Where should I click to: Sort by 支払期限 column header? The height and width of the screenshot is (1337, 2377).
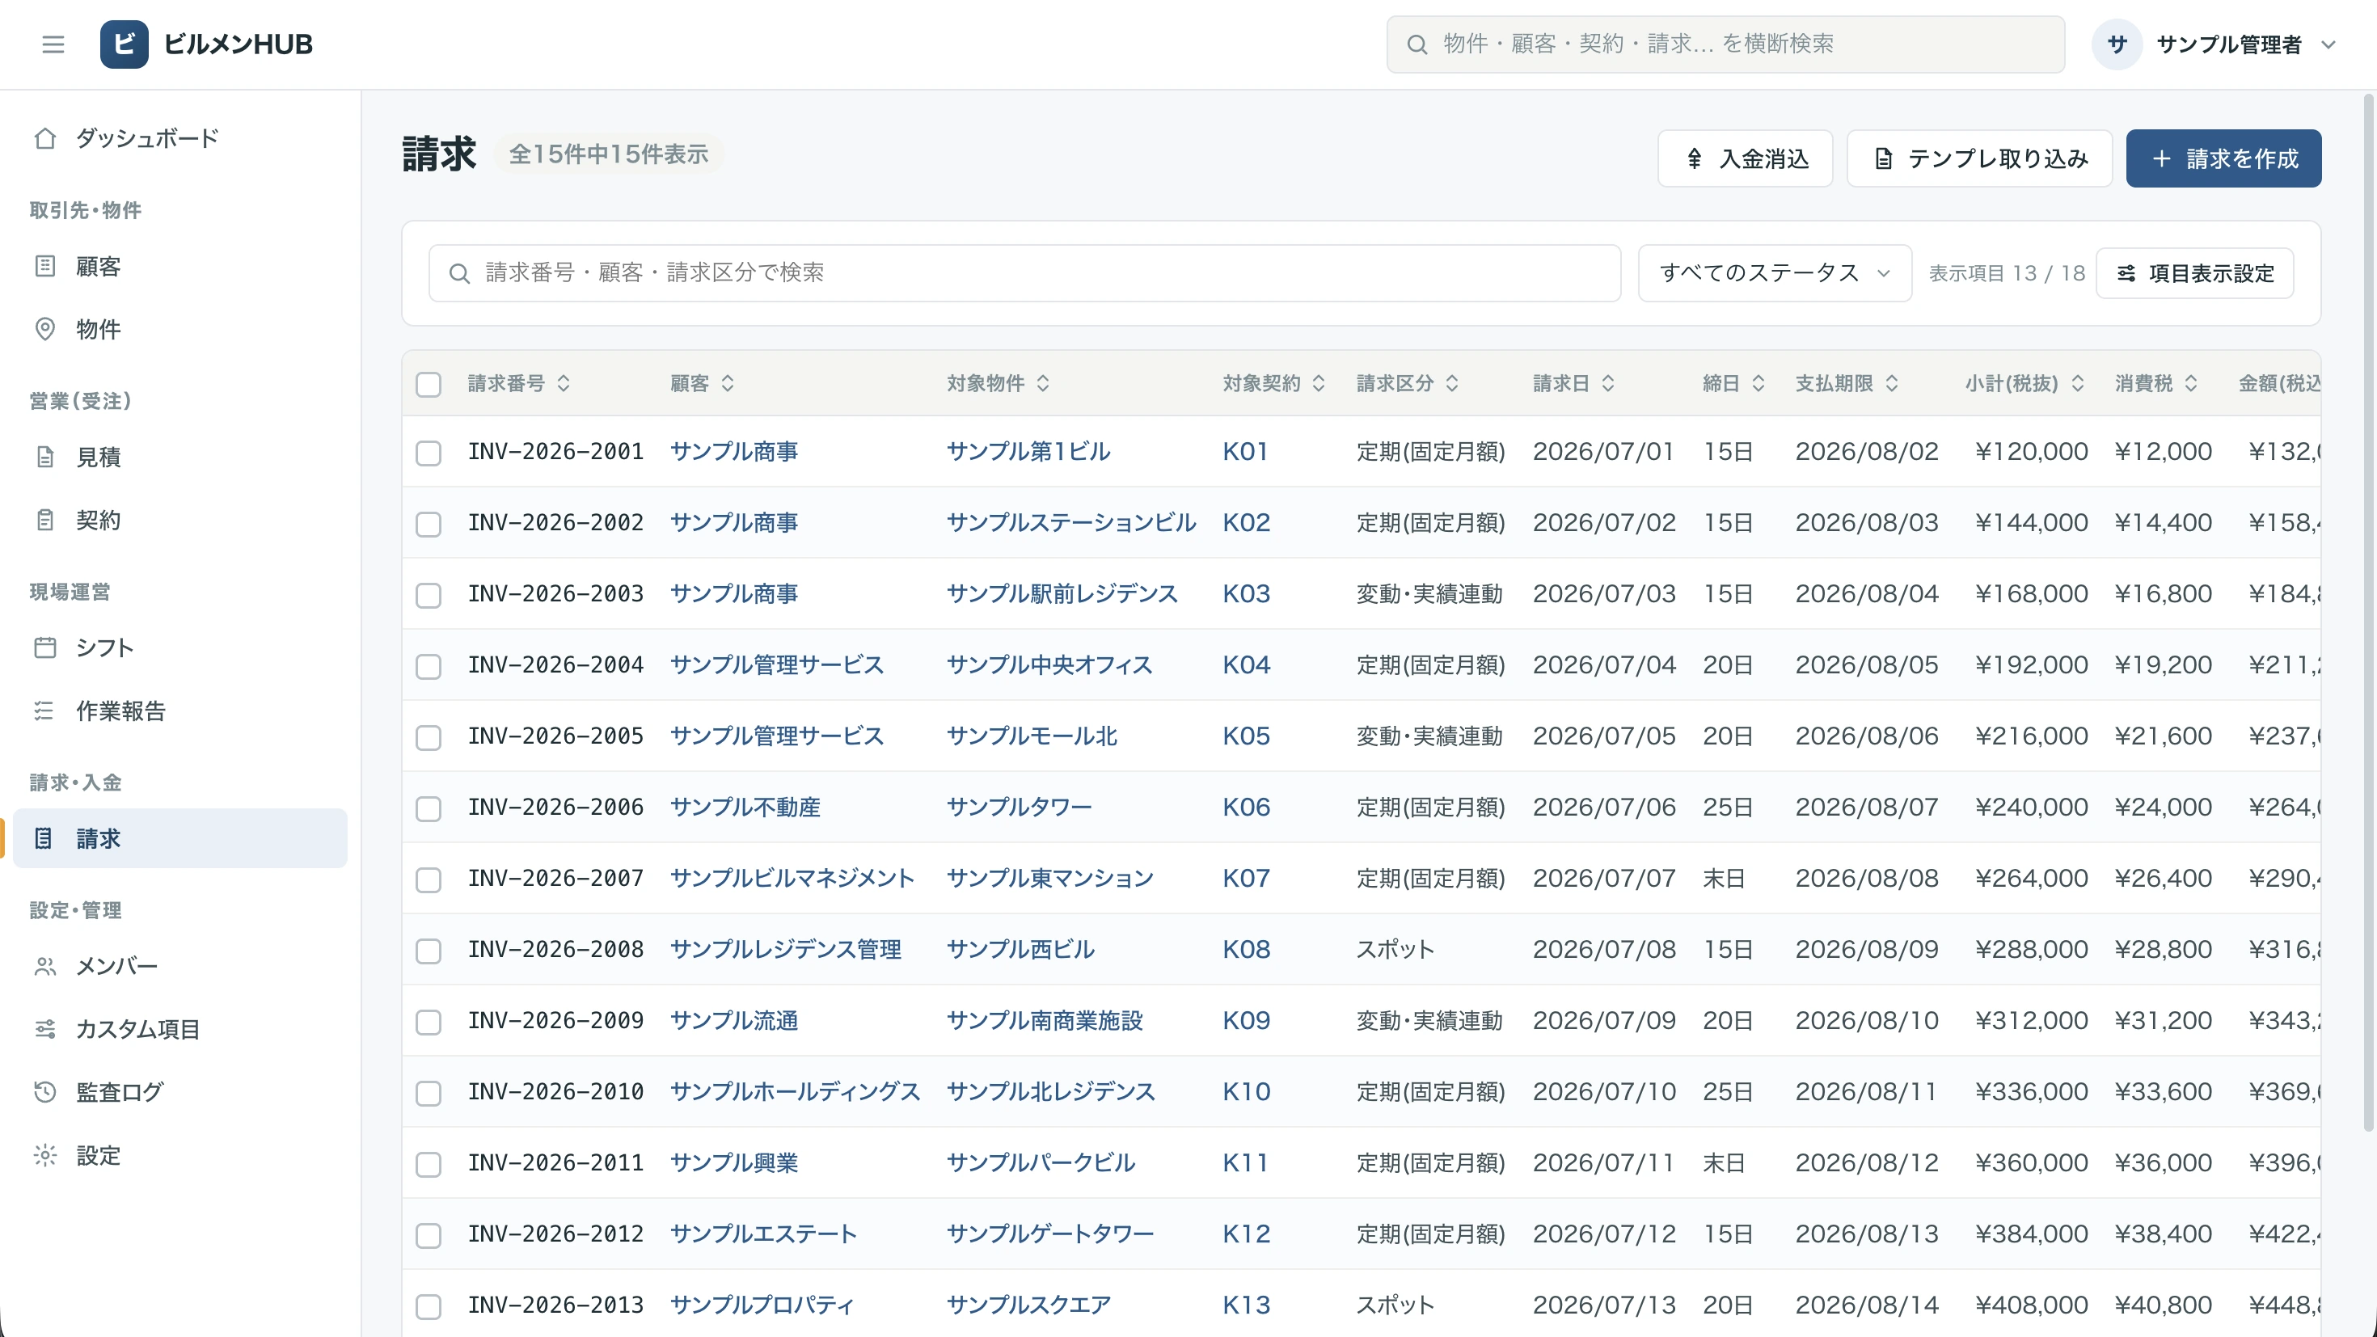[1847, 383]
